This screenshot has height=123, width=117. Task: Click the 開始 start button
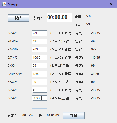tap(18, 18)
